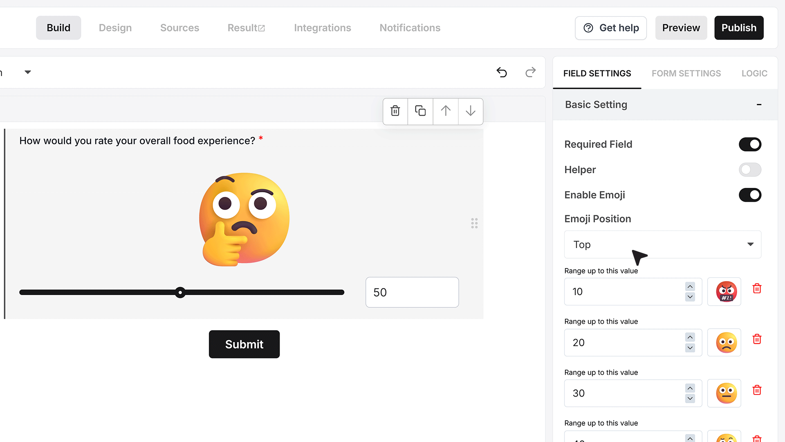Change the angry emoji for range 10
This screenshot has width=785, height=442.
(726, 292)
